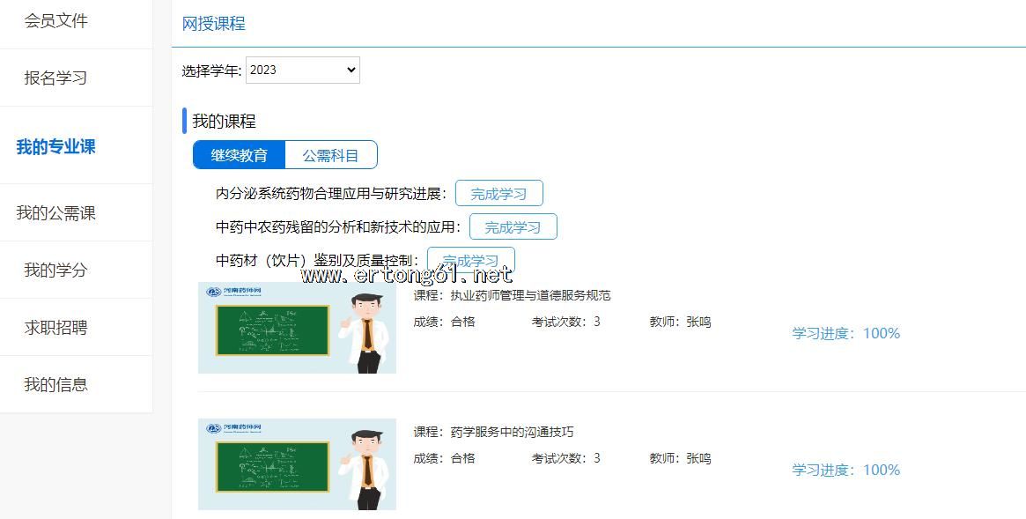Image resolution: width=1026 pixels, height=519 pixels.
Task: Click the course title 执业药师管理与道德服务规范
Action: click(529, 295)
